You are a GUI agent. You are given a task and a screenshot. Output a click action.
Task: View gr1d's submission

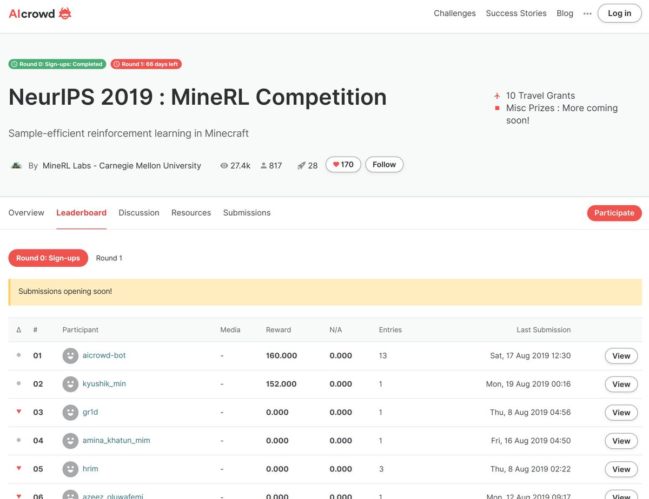(621, 413)
